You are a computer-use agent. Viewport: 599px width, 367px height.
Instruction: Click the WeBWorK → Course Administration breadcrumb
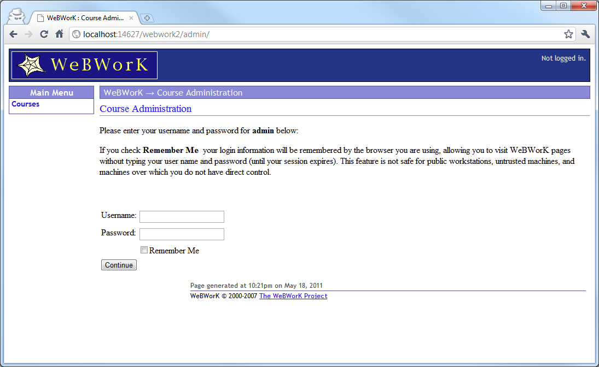[x=173, y=93]
